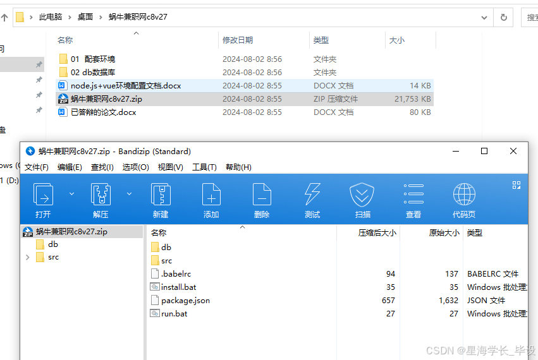This screenshot has height=360, width=538.
Task: Select src folder in Bandizip file list
Action: click(166, 261)
